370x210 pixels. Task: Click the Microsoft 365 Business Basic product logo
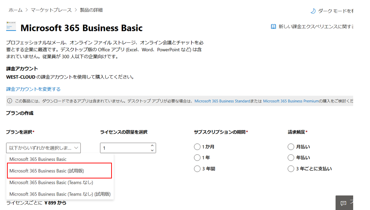point(11,26)
